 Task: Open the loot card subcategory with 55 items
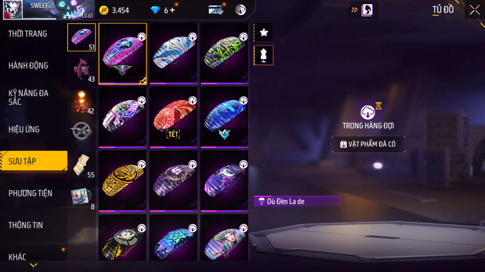click(x=82, y=165)
